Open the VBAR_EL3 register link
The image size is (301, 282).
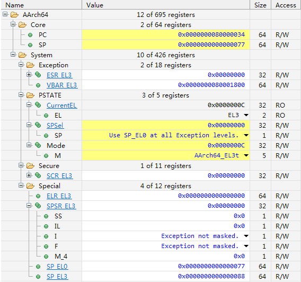point(62,85)
